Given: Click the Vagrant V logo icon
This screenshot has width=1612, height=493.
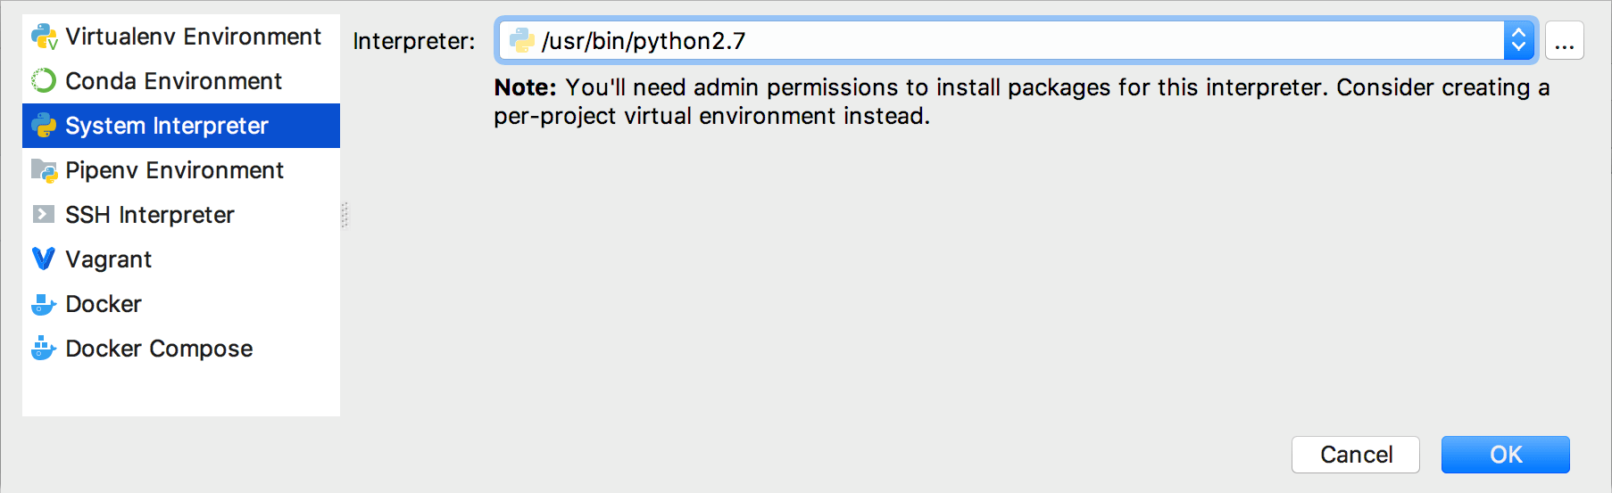Looking at the screenshot, I should tap(44, 259).
